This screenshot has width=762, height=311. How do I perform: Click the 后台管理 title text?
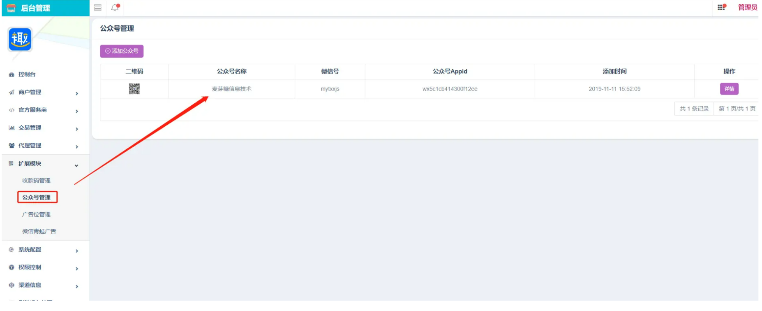tap(35, 8)
